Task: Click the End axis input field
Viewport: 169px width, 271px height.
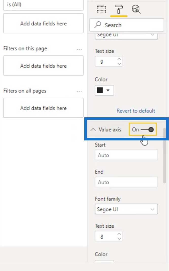Action: click(126, 182)
